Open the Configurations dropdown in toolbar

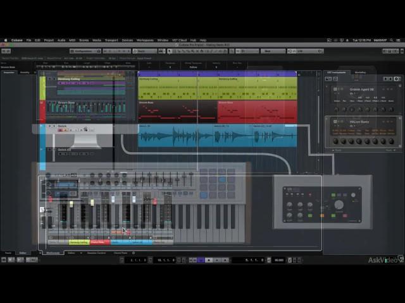pos(85,51)
